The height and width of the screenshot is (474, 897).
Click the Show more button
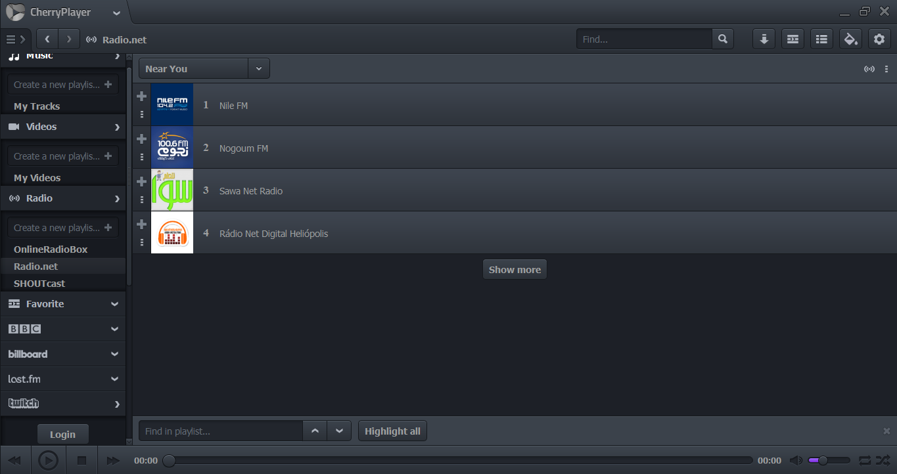pyautogui.click(x=515, y=270)
